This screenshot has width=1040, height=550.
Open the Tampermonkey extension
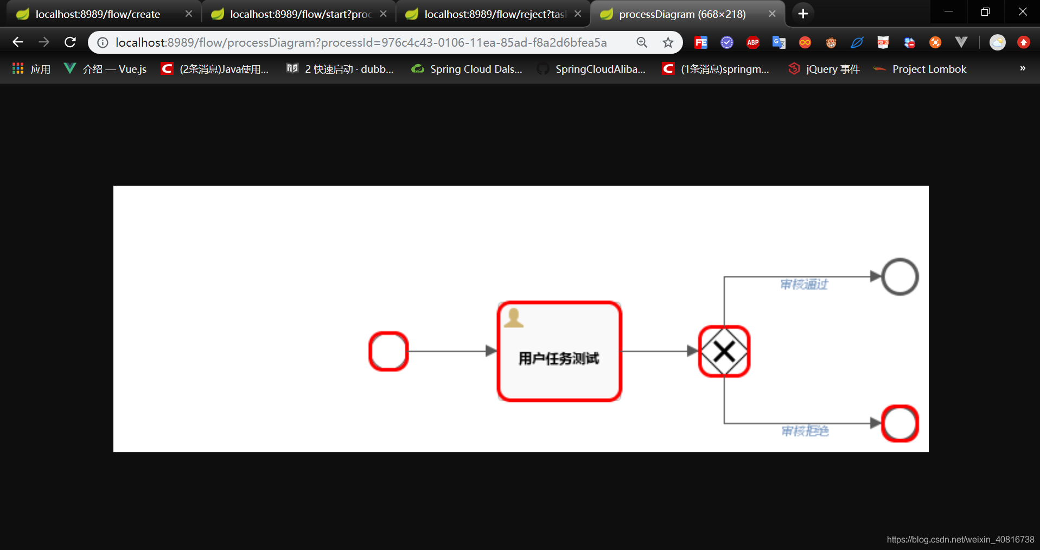(x=831, y=42)
